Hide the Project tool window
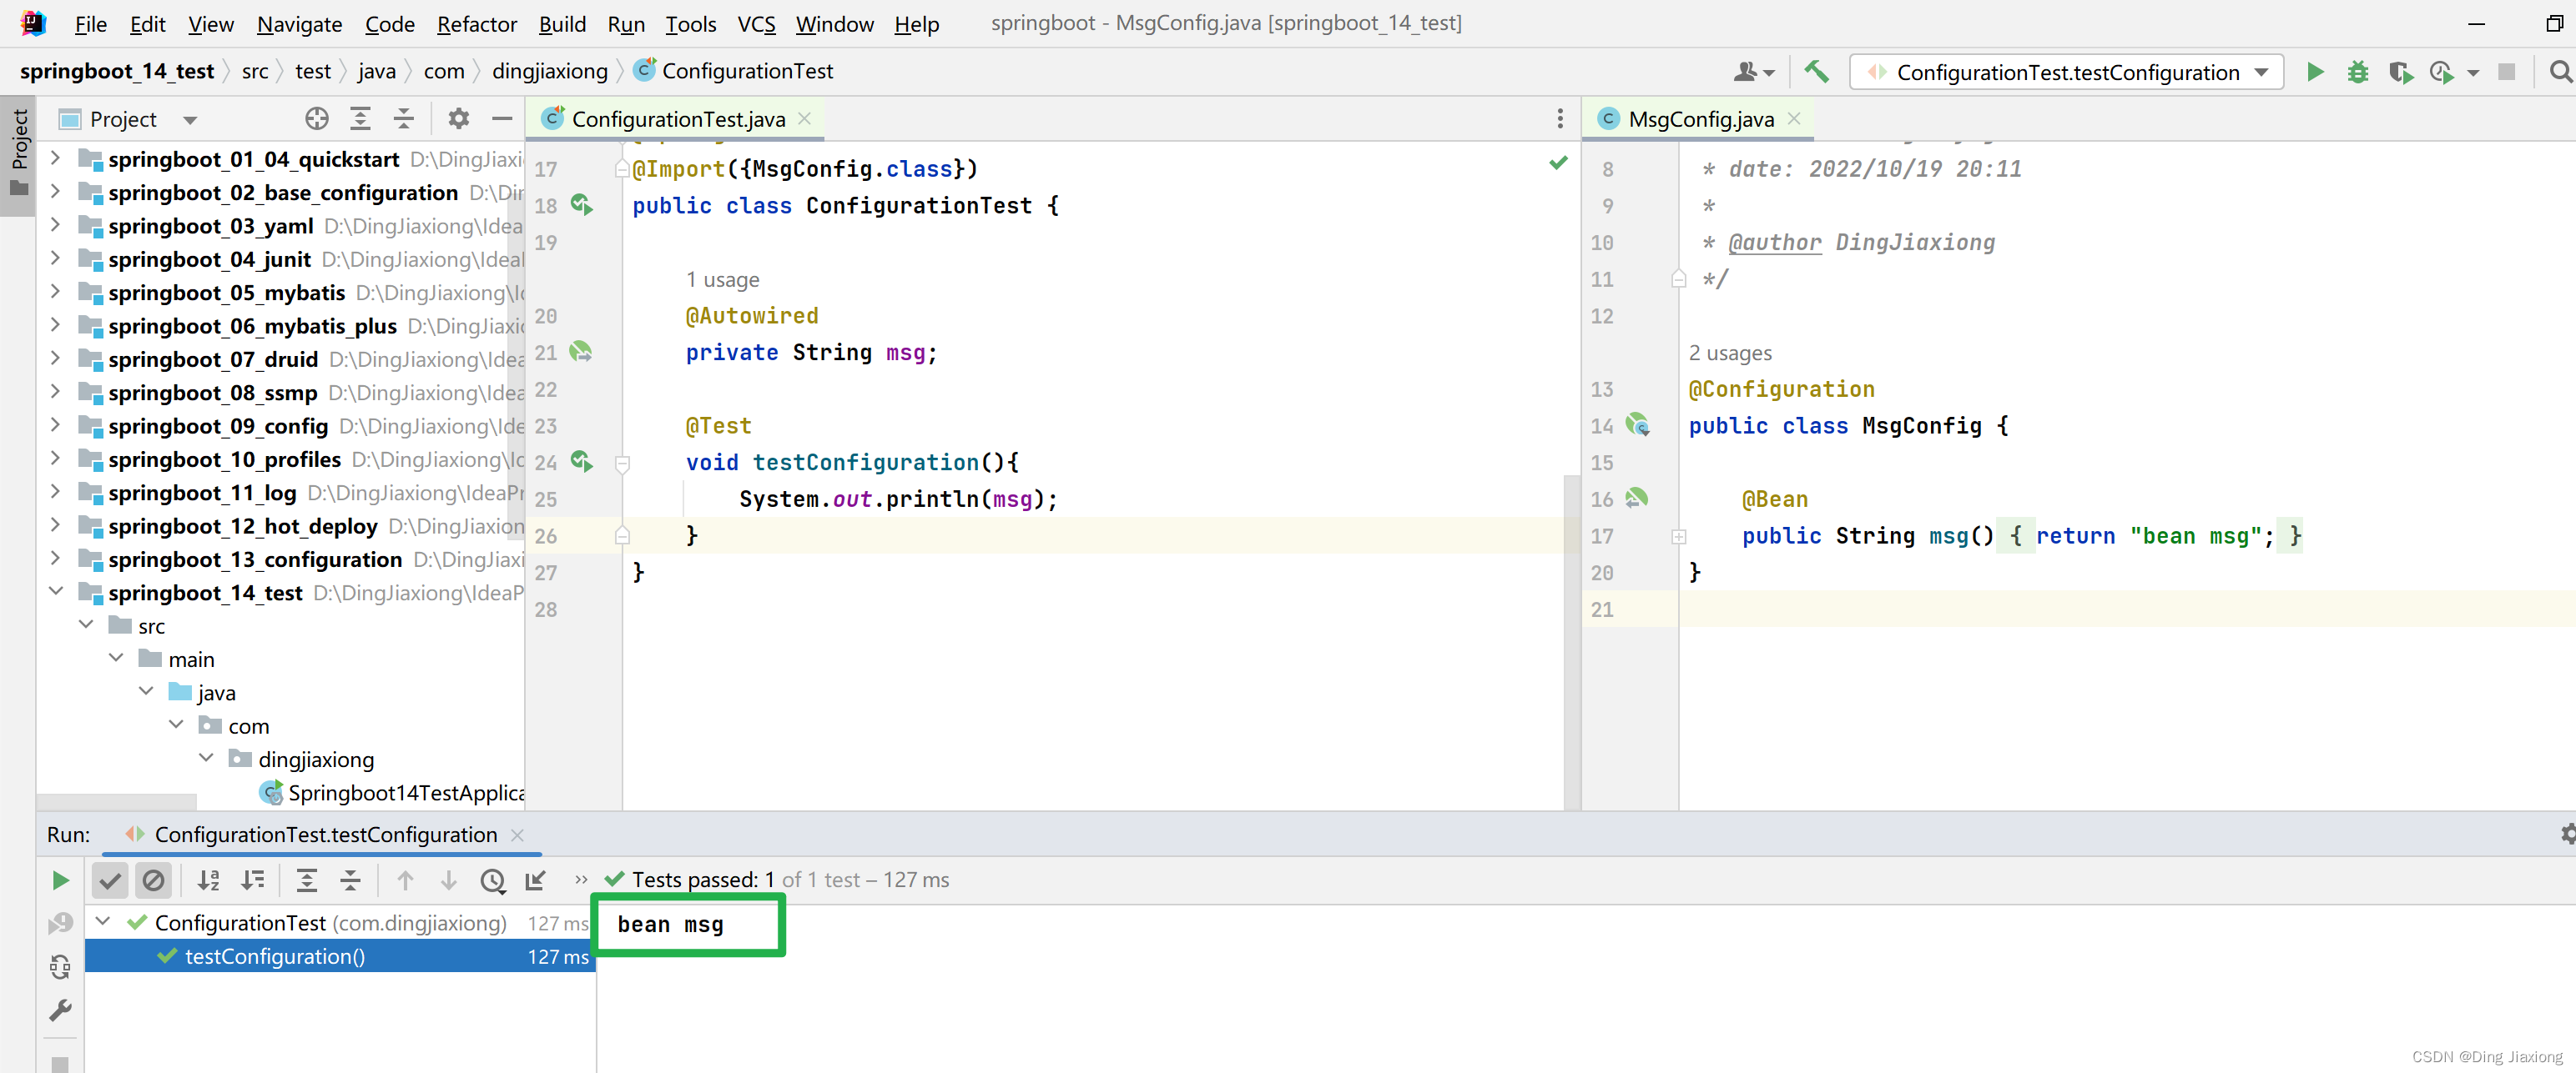The height and width of the screenshot is (1073, 2576). (x=502, y=119)
